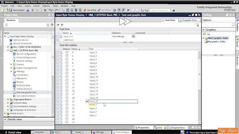Click the Upload from device icon
The height and width of the screenshot is (134, 239).
[72, 10]
